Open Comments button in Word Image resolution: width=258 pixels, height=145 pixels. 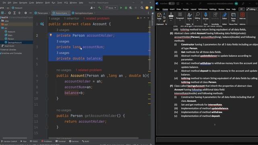click(x=241, y=9)
